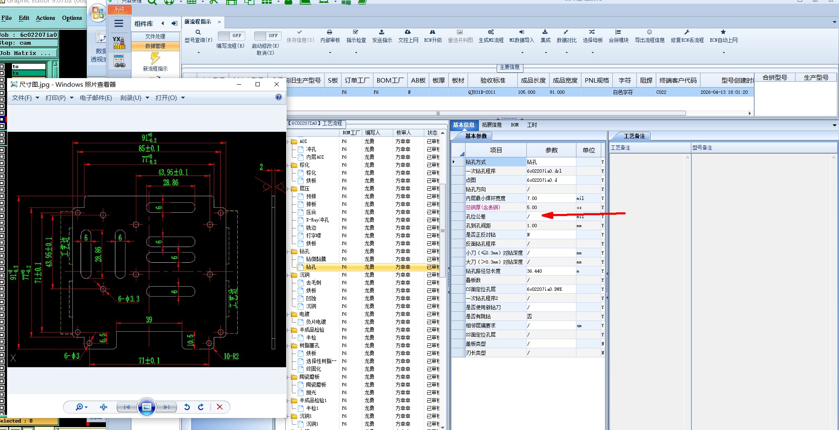The width and height of the screenshot is (839, 430).
Task: Click the 文控上网 cloud upload icon
Action: click(408, 32)
